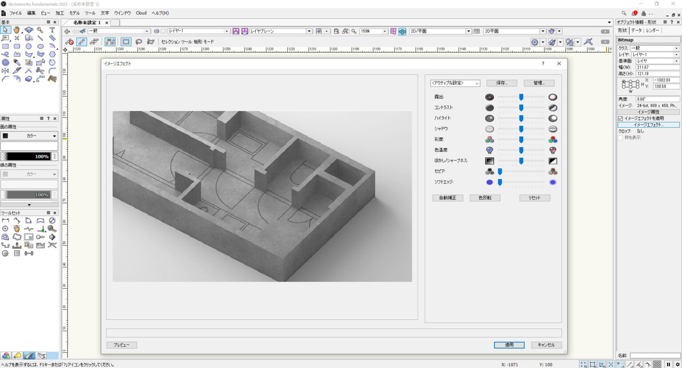Viewport: 682px width, 368px height.
Task: Adjust the 露出 exposure slider
Action: coord(521,97)
